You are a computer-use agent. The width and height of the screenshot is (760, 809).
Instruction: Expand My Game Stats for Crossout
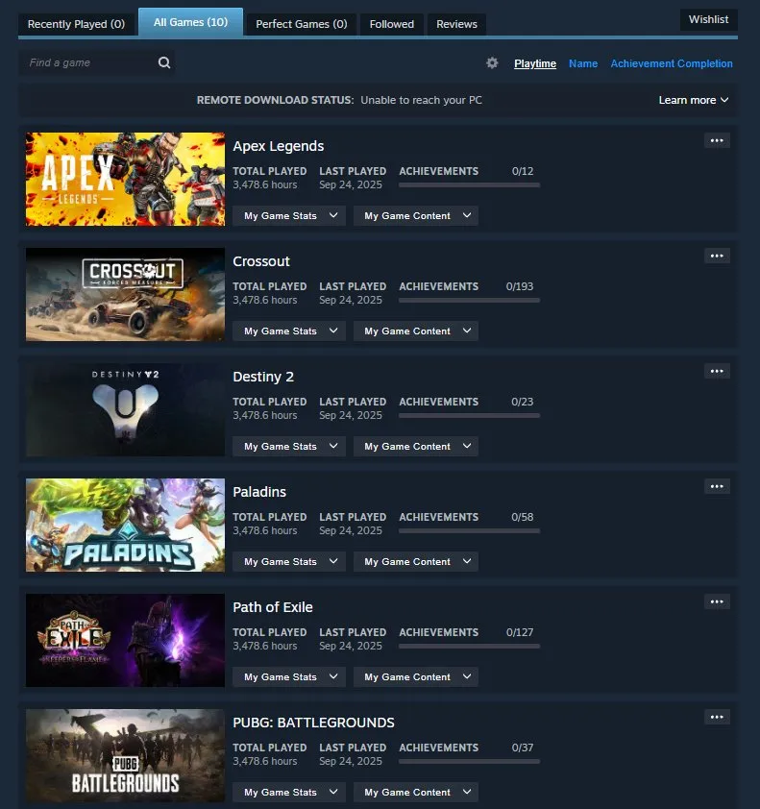(x=291, y=331)
